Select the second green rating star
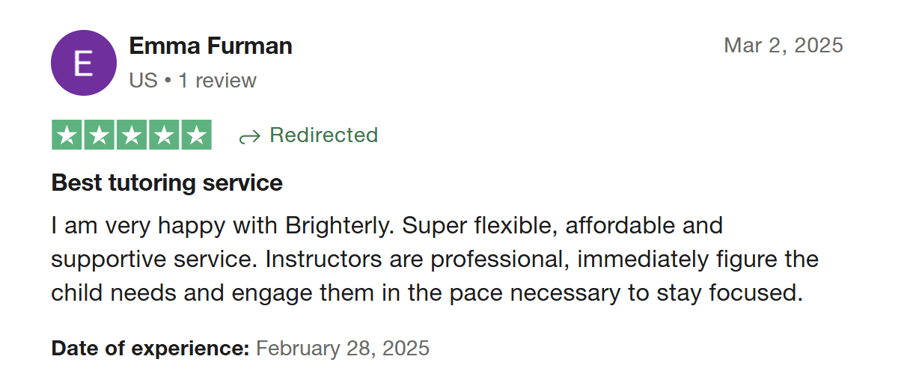The width and height of the screenshot is (922, 383). pos(100,135)
